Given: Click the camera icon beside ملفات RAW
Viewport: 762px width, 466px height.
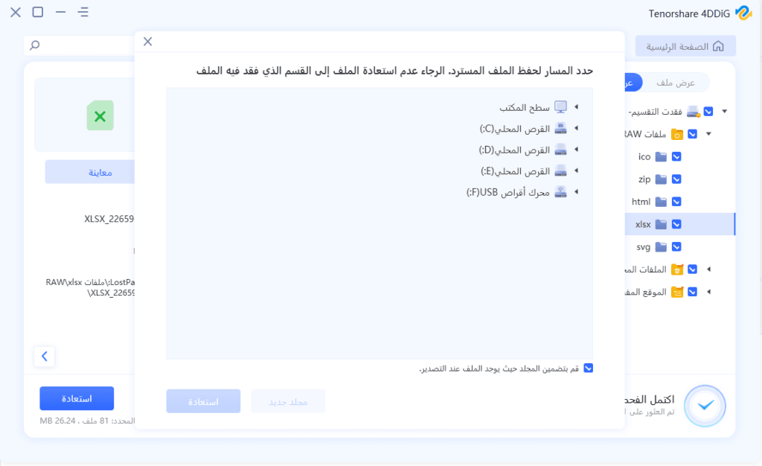Looking at the screenshot, I should [x=676, y=134].
